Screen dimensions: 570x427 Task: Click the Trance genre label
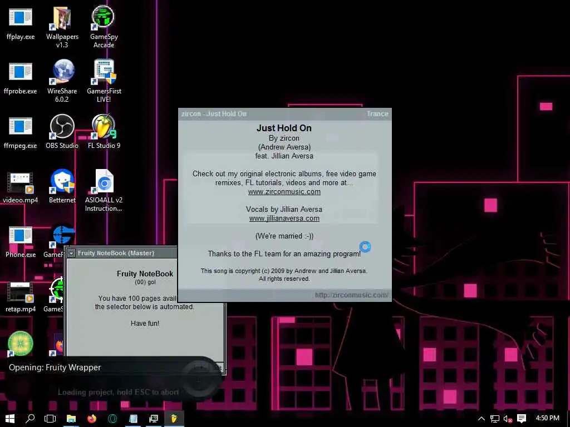point(377,113)
